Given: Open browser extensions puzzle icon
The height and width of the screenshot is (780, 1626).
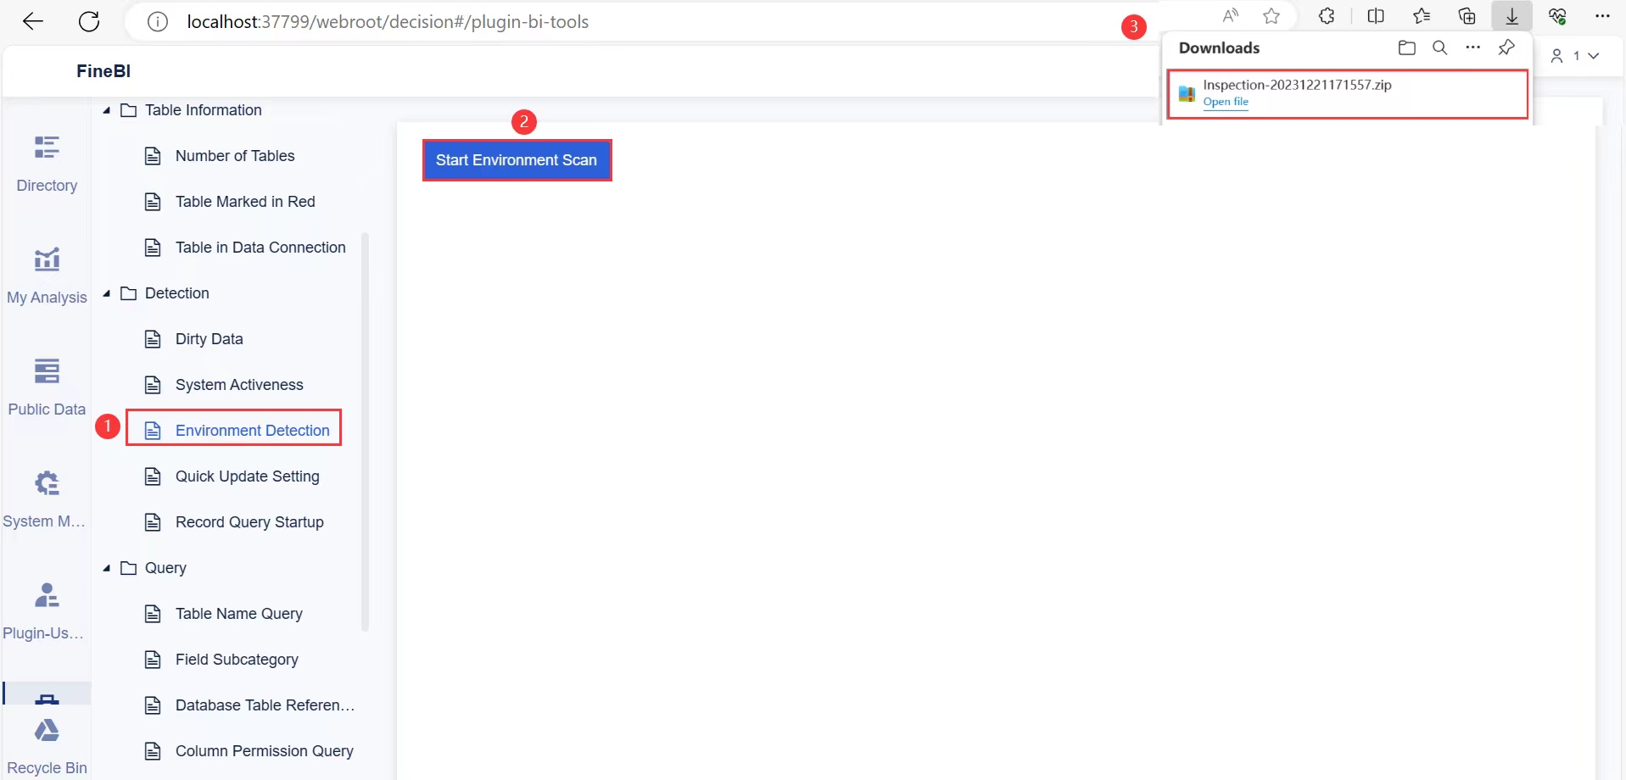Looking at the screenshot, I should 1327,16.
